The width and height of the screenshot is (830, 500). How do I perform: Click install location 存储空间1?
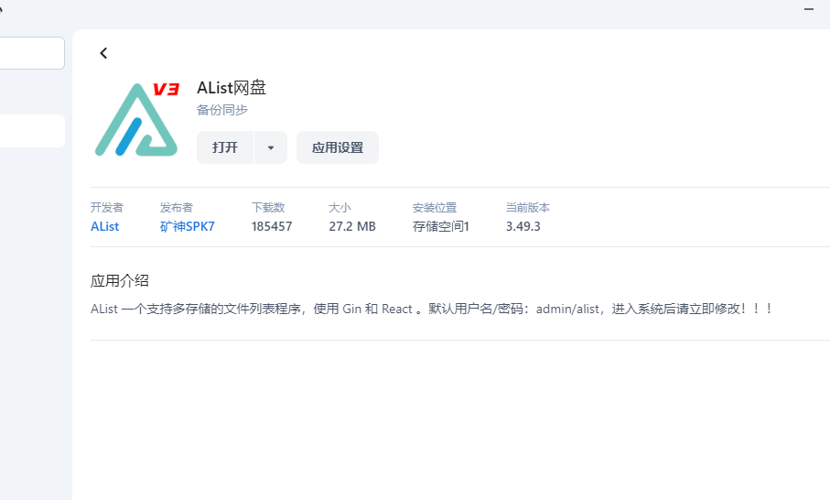pos(441,226)
